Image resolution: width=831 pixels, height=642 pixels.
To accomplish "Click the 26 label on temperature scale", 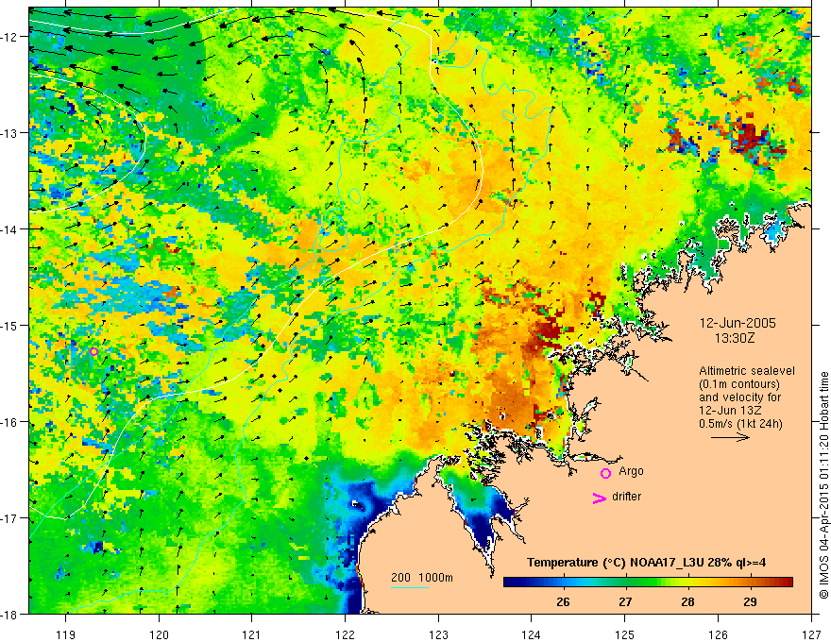I will pos(564,601).
